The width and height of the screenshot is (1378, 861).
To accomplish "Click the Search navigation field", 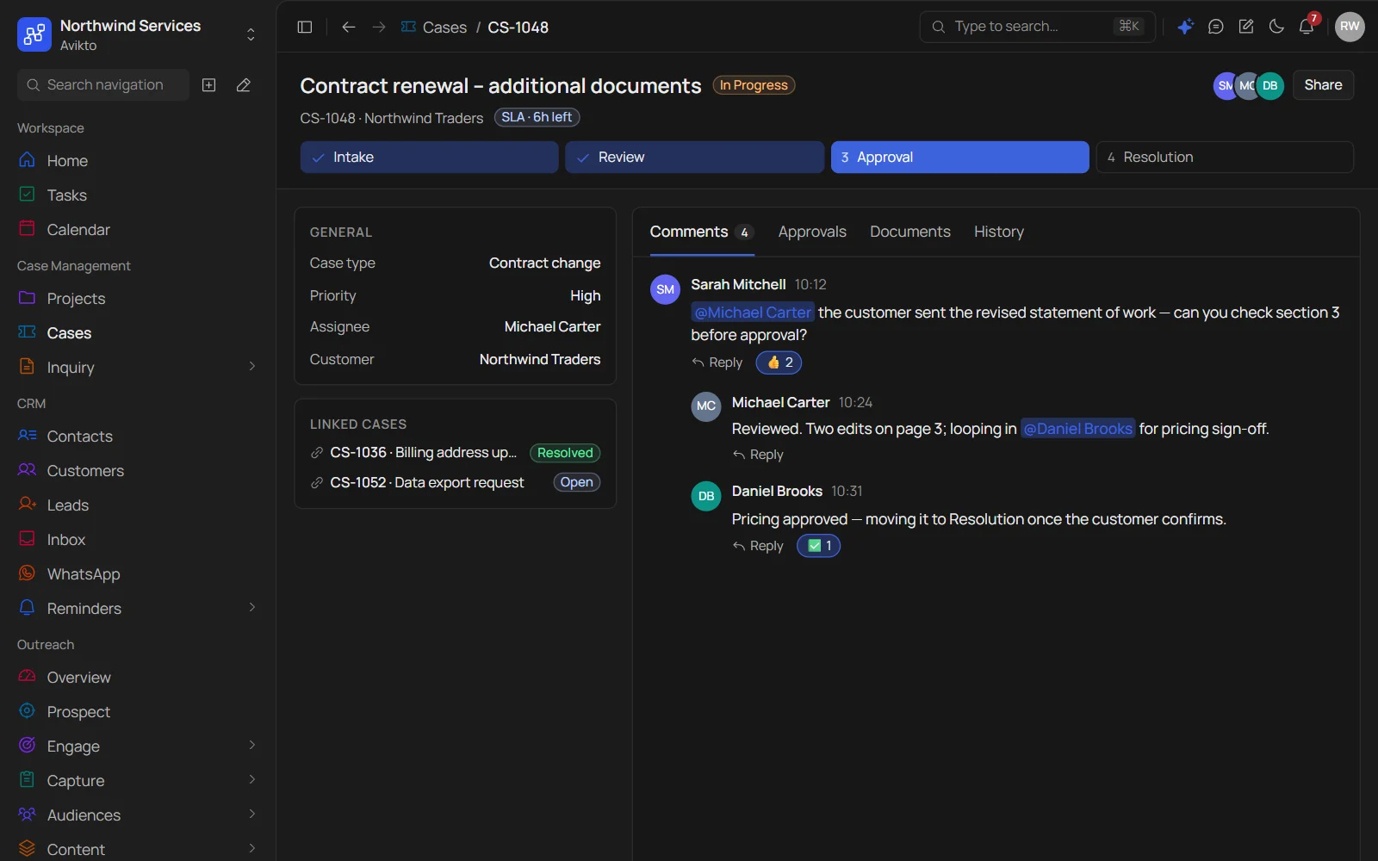I will point(103,85).
